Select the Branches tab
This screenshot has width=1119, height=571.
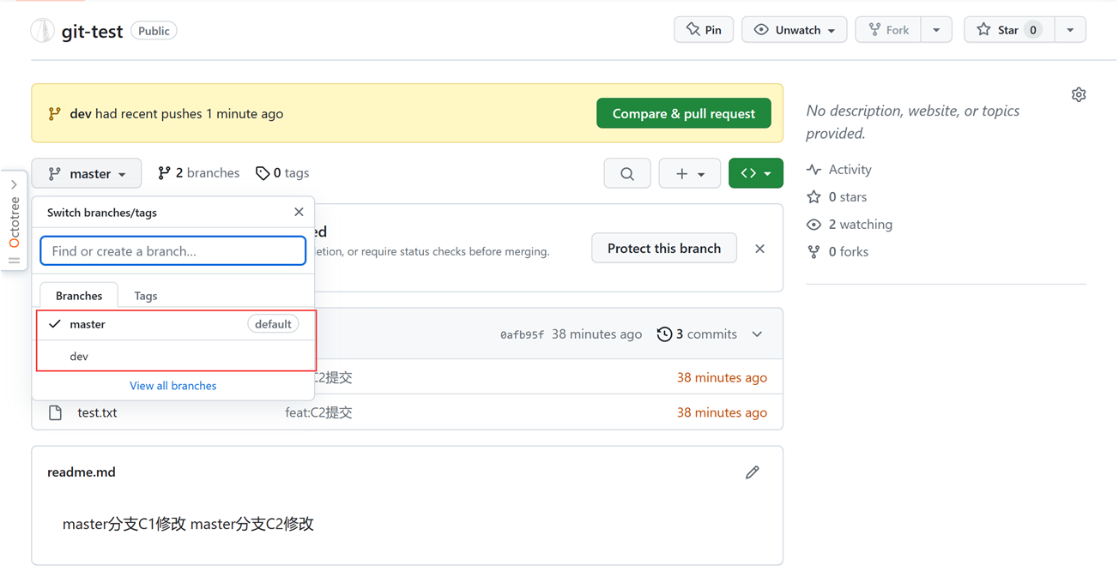(x=79, y=296)
